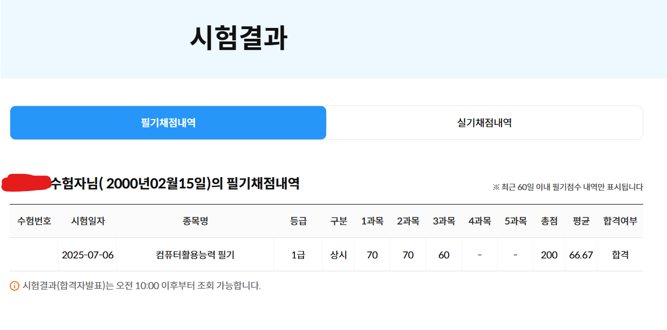Select the exam date 2025-07-06 cell
Viewport: 667px width, 330px height.
88,255
